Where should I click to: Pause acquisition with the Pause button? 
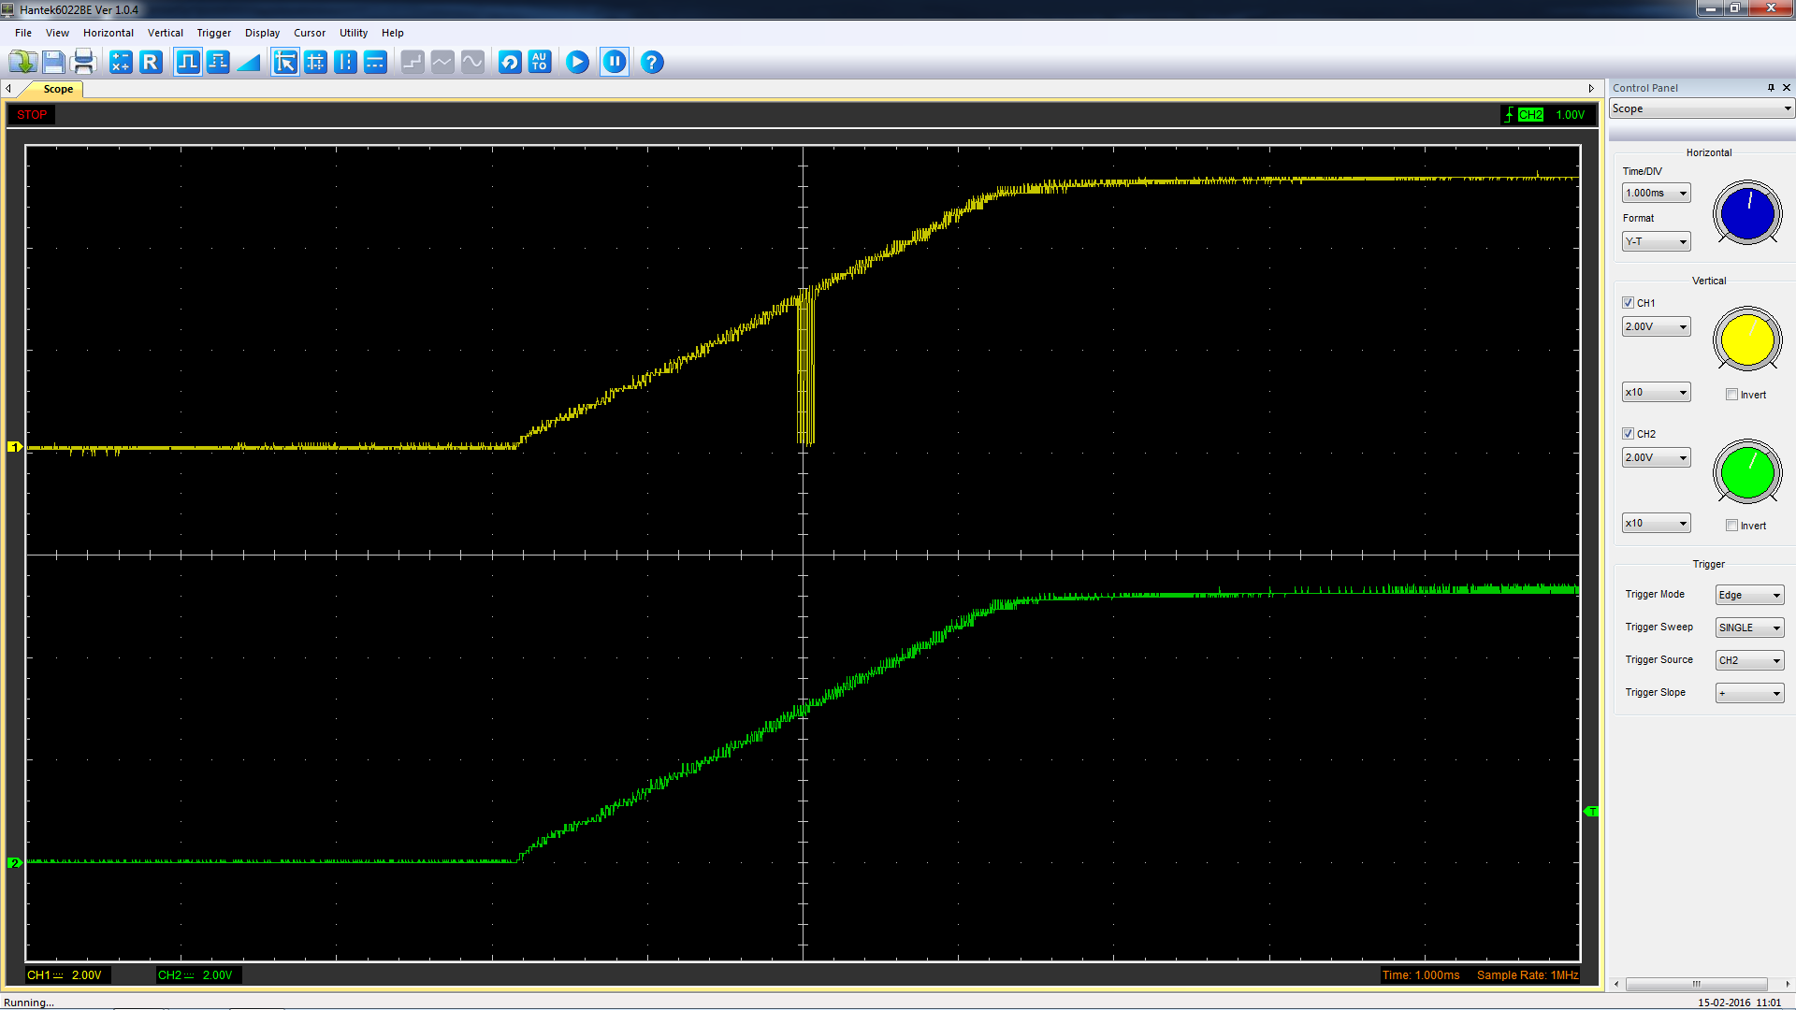[615, 62]
